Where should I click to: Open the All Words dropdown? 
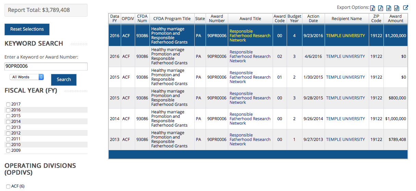(x=27, y=77)
